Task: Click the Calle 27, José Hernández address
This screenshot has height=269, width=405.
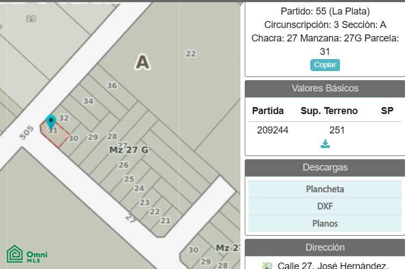Action: pyautogui.click(x=333, y=265)
